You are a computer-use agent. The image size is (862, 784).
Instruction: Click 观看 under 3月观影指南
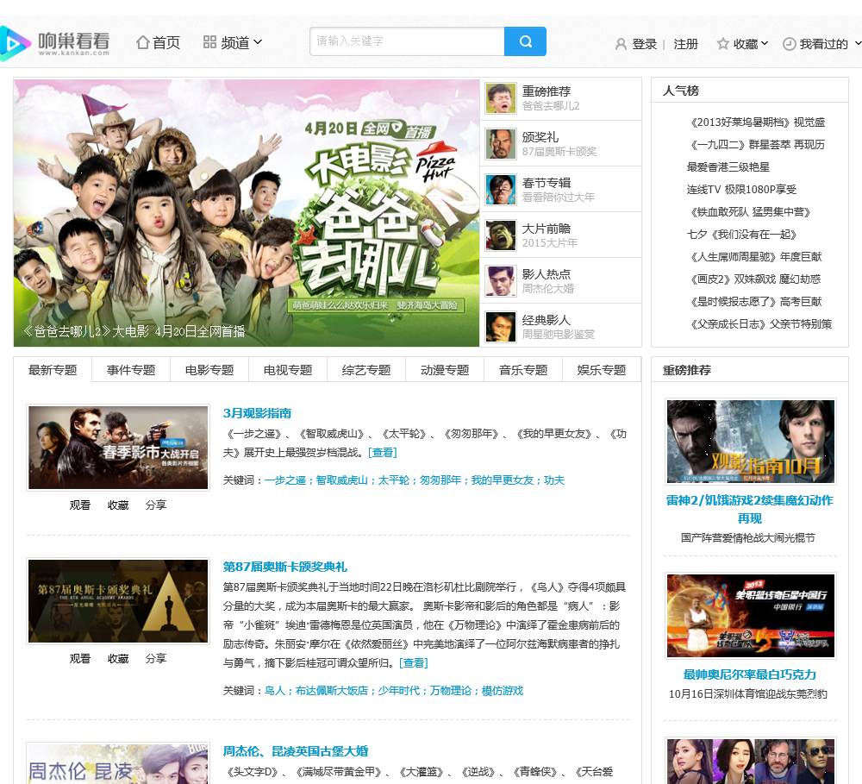(79, 505)
